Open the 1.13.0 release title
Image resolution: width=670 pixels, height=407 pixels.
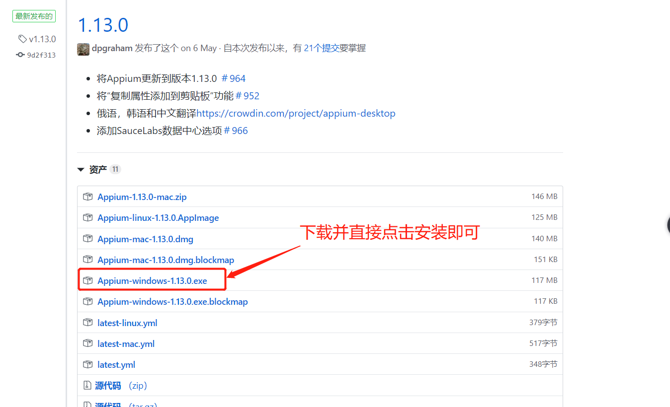103,24
